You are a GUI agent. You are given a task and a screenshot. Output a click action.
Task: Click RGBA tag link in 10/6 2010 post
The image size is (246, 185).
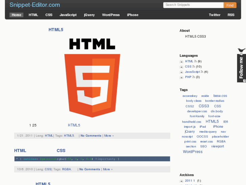coord(67,169)
